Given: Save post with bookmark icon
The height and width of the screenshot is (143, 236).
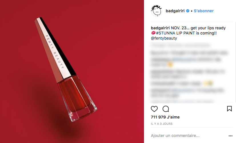Looking at the screenshot, I should tap(229, 109).
